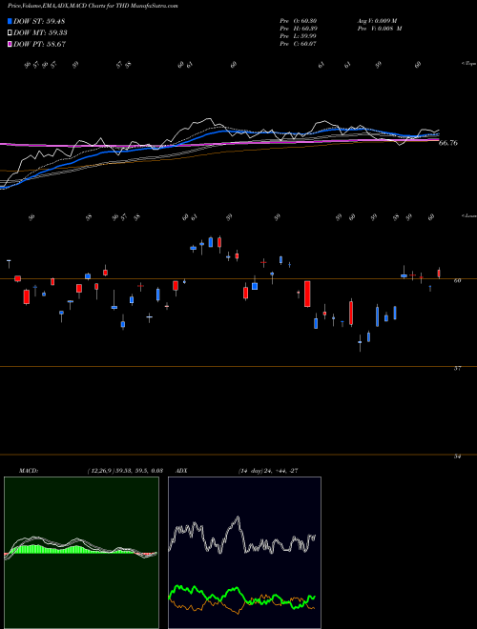
Task: Select the 'DOW ST: 59.48' legend text
Action: (x=39, y=21)
